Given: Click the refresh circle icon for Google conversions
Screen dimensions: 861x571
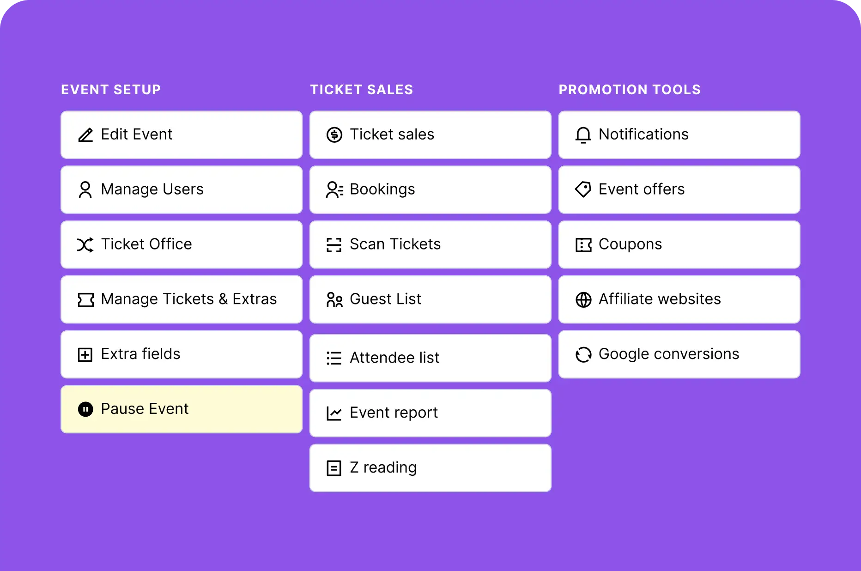Looking at the screenshot, I should click(583, 354).
